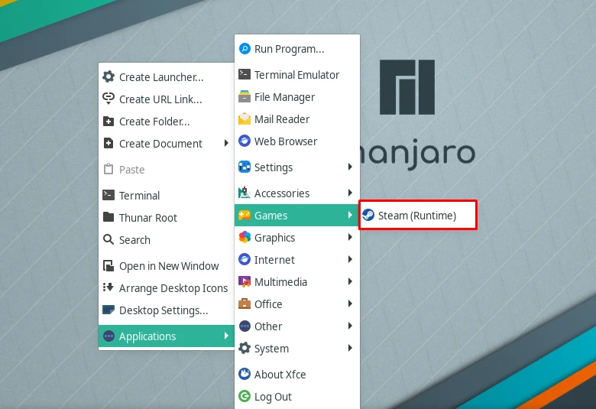Expand the System submenu arrow
596x409 pixels.
tap(350, 348)
